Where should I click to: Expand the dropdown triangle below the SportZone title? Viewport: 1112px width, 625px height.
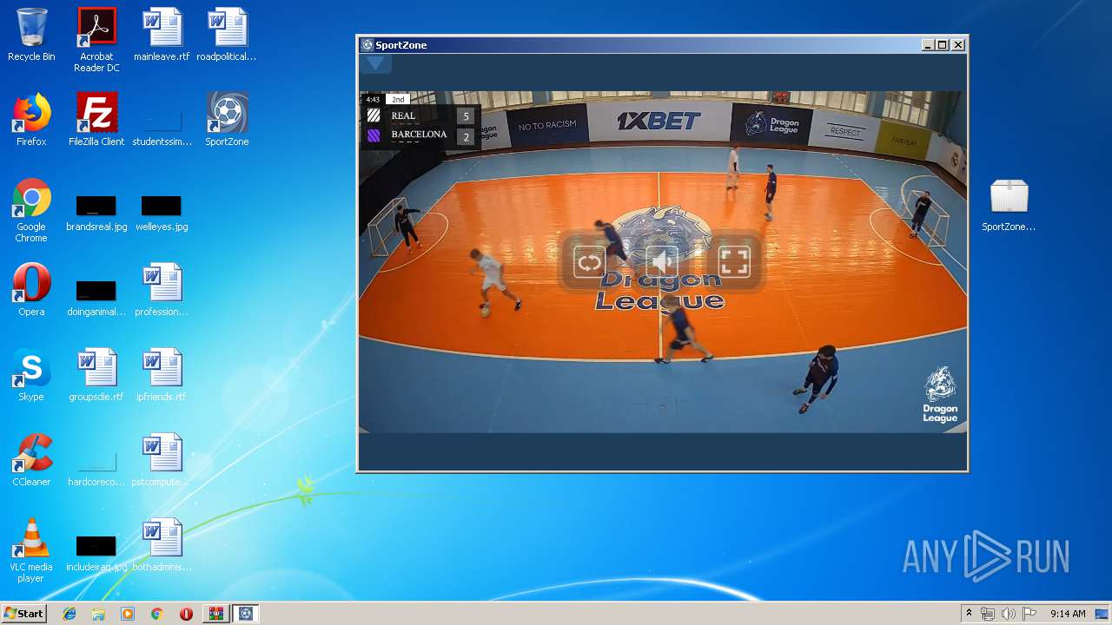click(x=375, y=62)
